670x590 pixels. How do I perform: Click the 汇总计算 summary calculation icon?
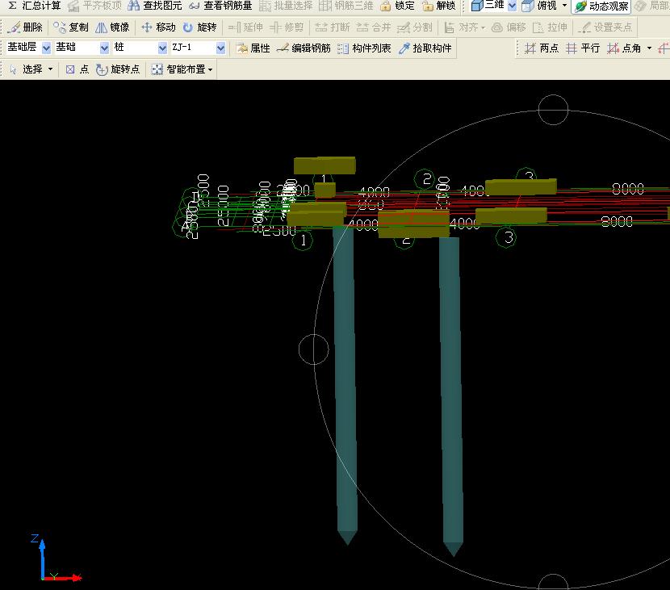click(34, 6)
